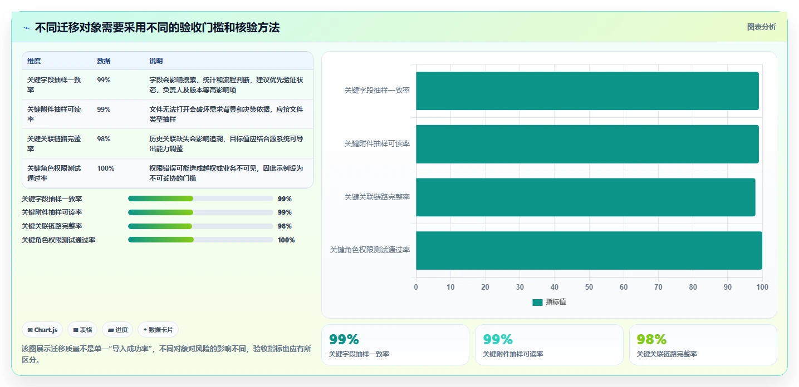Click the description starting 历史关联缺失
The image size is (799, 387).
(226, 144)
